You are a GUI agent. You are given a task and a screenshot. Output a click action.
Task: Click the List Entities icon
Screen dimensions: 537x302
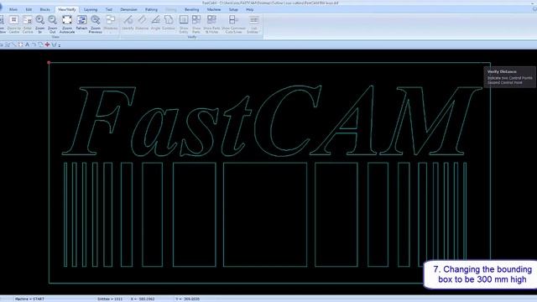pyautogui.click(x=253, y=20)
